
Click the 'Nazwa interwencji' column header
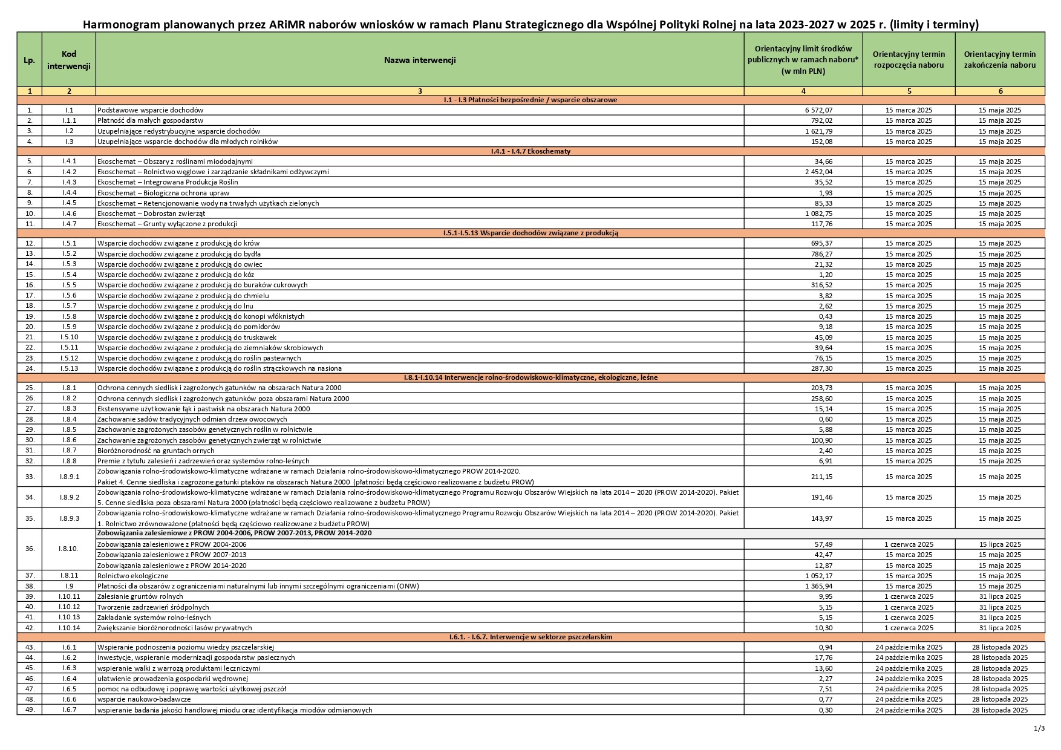[x=419, y=60]
